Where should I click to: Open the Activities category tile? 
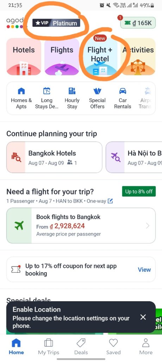click(138, 57)
